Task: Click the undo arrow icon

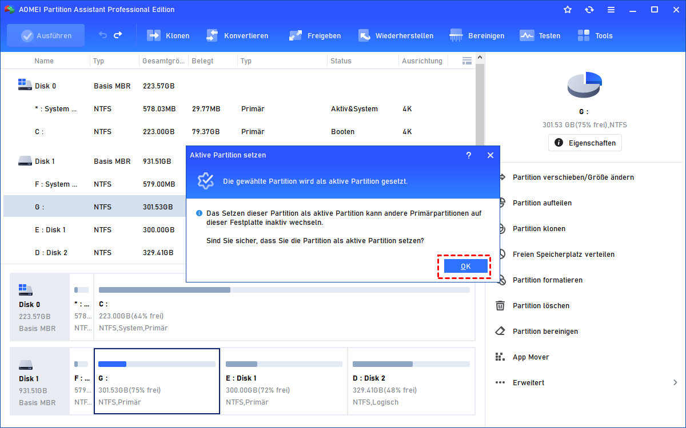Action: [103, 35]
